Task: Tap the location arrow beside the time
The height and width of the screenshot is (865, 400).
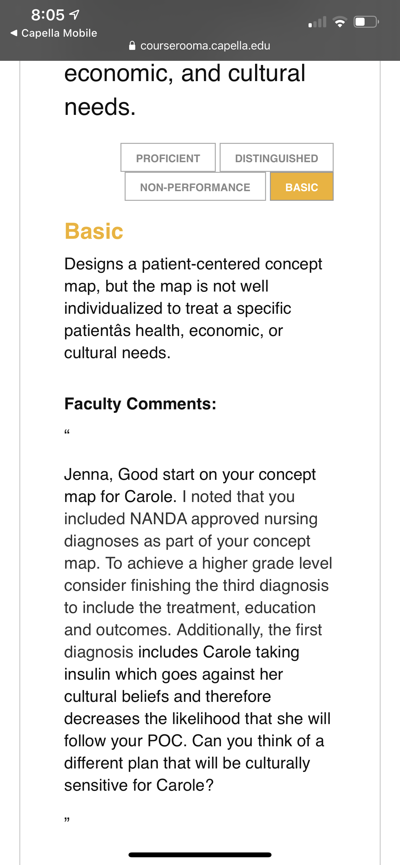Action: point(74,14)
